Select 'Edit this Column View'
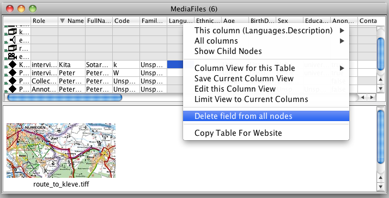The width and height of the screenshot is (389, 198). pyautogui.click(x=266, y=89)
